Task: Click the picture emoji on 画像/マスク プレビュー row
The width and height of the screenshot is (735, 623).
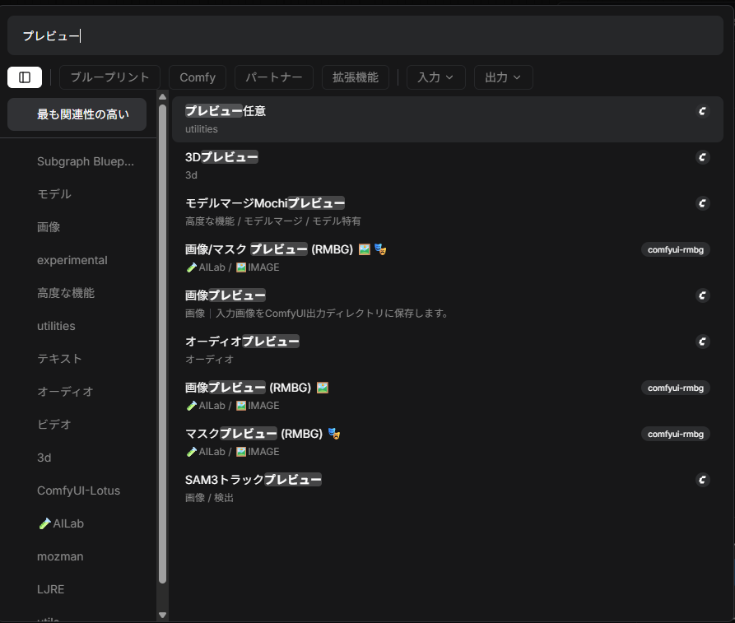Action: (365, 249)
